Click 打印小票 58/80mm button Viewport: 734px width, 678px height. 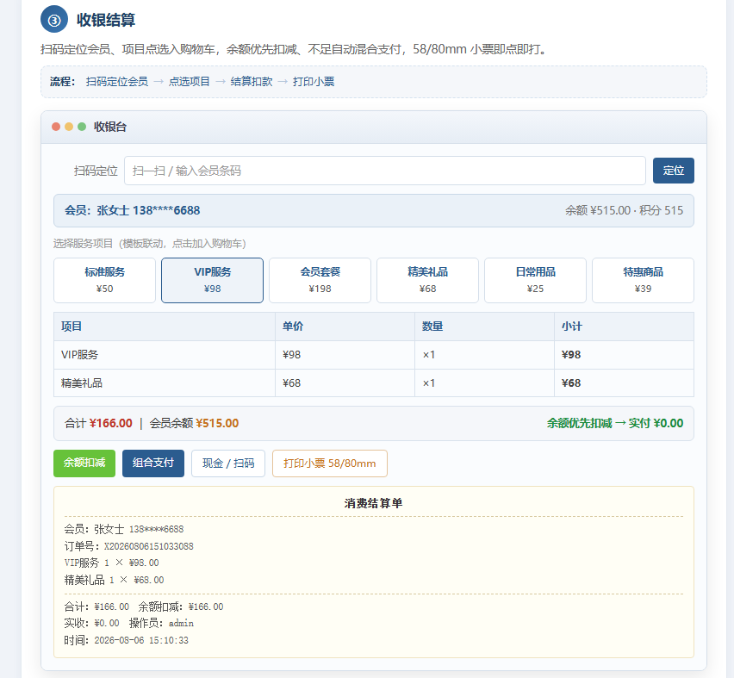pos(330,463)
